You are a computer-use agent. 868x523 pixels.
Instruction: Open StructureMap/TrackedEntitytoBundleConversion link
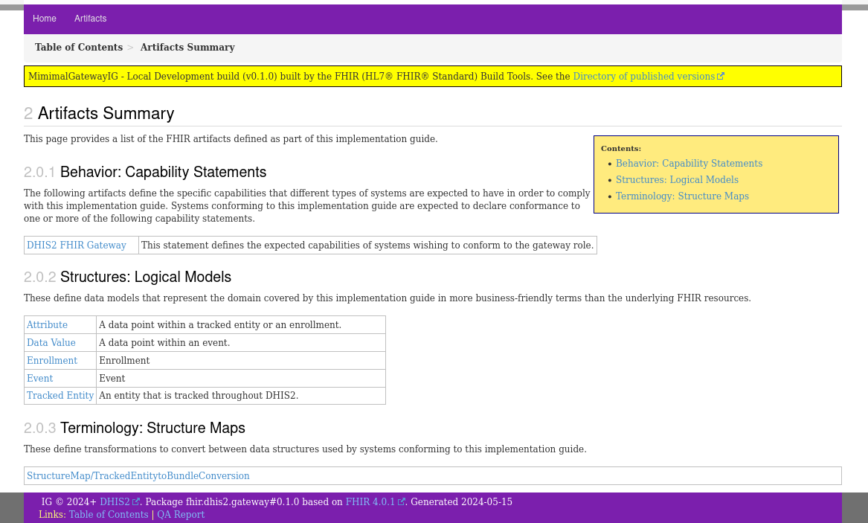[138, 476]
